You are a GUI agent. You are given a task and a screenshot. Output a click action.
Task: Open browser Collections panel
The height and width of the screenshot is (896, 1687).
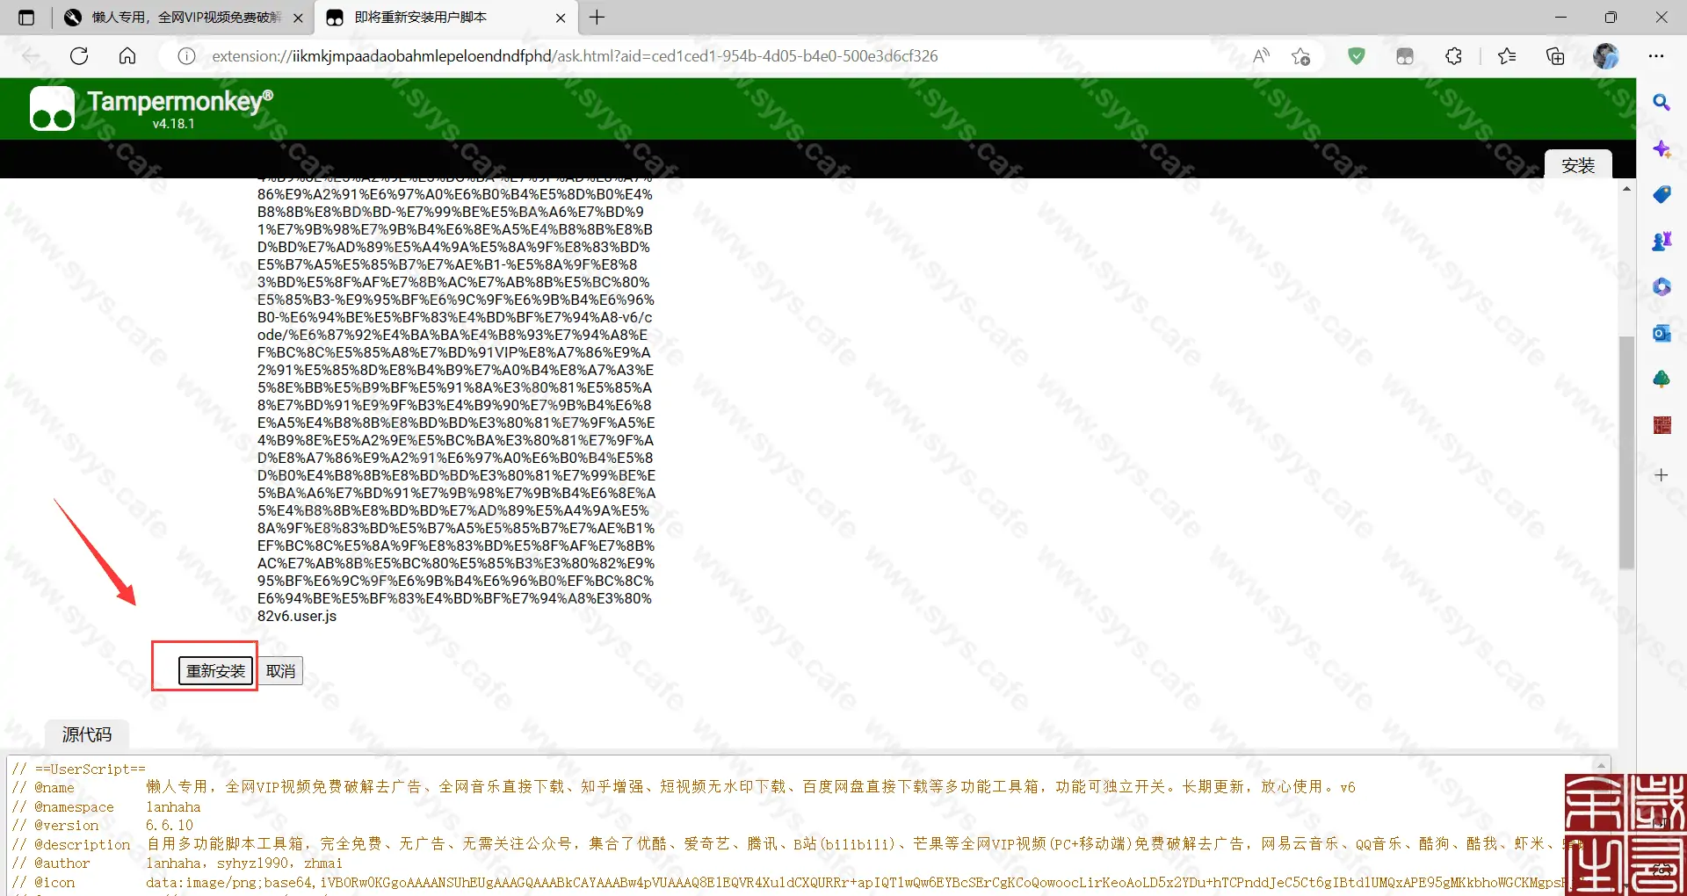1555,56
